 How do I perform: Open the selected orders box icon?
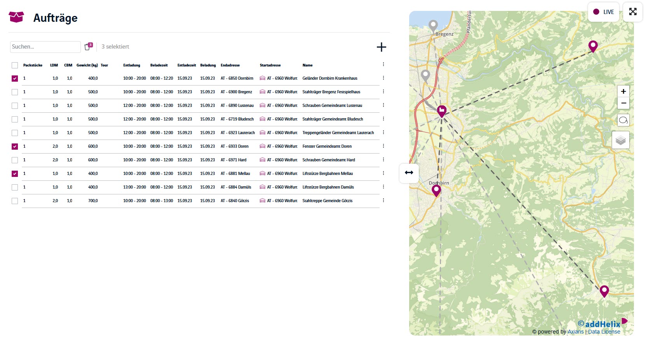click(88, 47)
